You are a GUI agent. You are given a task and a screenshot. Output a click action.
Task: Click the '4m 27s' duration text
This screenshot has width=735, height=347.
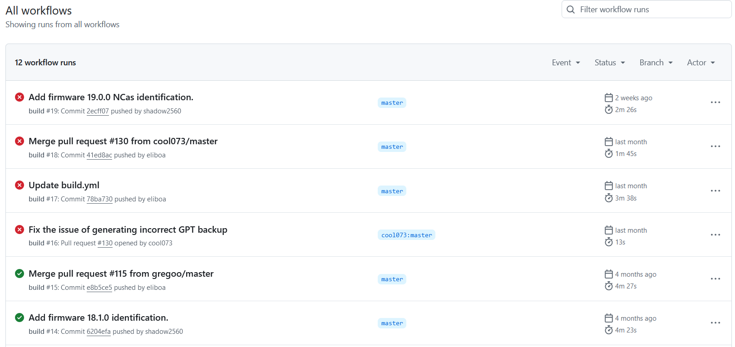(x=626, y=286)
